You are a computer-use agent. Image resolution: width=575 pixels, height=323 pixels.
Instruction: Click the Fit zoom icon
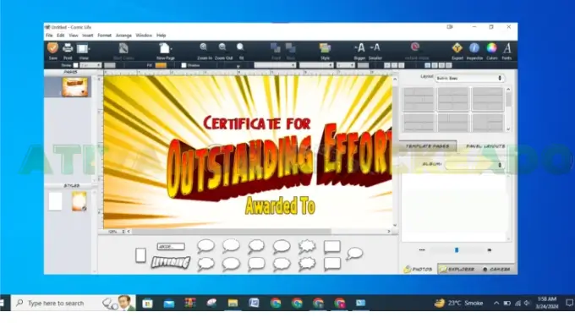click(x=240, y=47)
